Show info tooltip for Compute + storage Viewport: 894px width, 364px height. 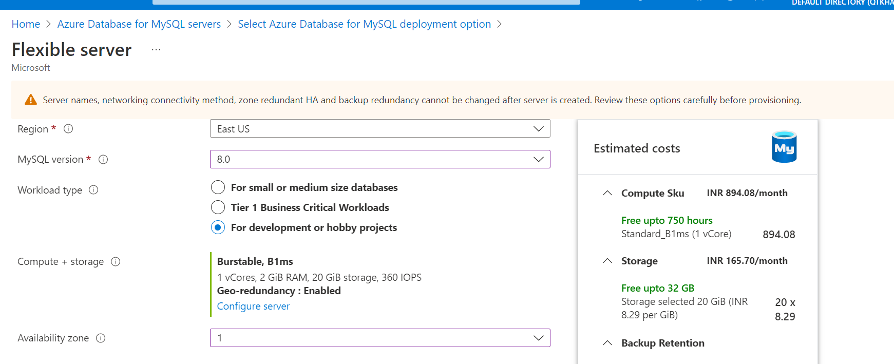[x=116, y=261]
